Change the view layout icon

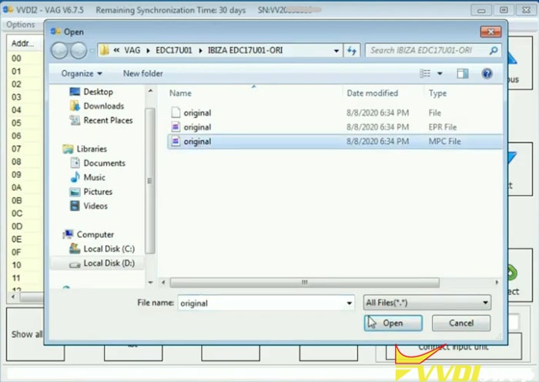[425, 73]
